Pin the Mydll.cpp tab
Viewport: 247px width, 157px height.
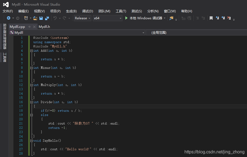coord(29,27)
